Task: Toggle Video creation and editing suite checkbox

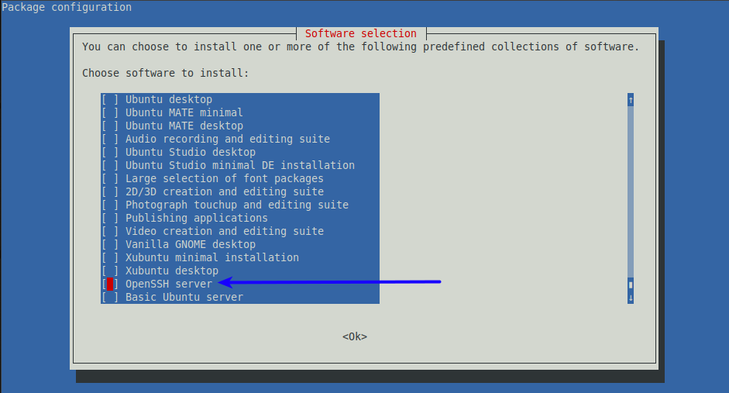Action: click(110, 231)
